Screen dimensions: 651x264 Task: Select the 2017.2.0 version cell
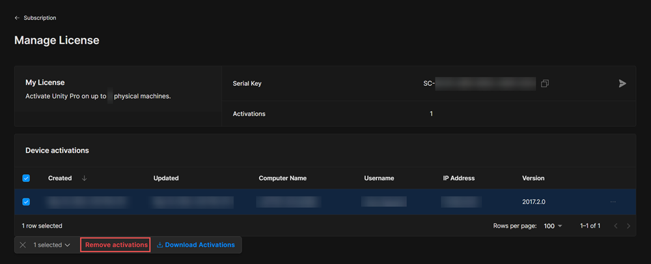(x=534, y=202)
